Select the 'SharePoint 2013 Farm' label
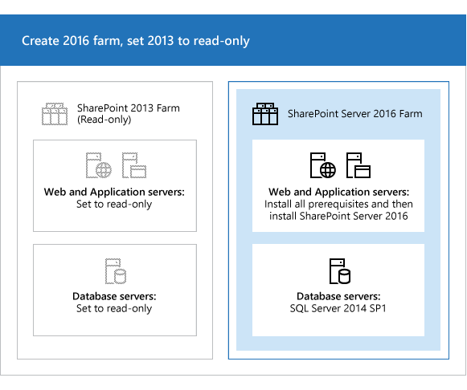This screenshot has width=467, height=390. tap(129, 108)
